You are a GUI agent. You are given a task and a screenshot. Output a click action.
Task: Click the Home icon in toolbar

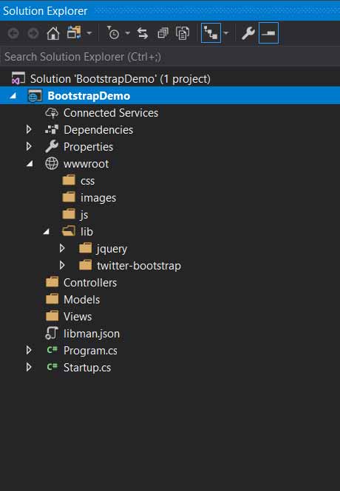coord(53,33)
